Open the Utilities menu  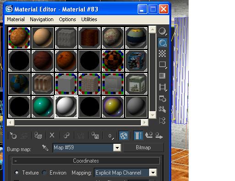(89, 19)
